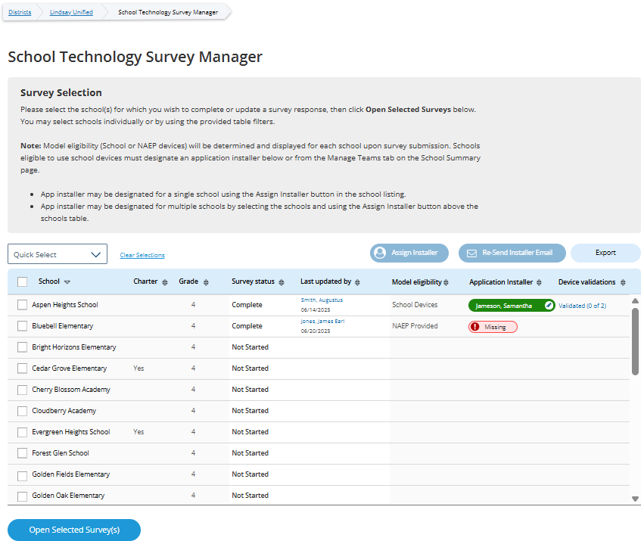
Task: Sort table by Grade column
Action: pos(205,282)
